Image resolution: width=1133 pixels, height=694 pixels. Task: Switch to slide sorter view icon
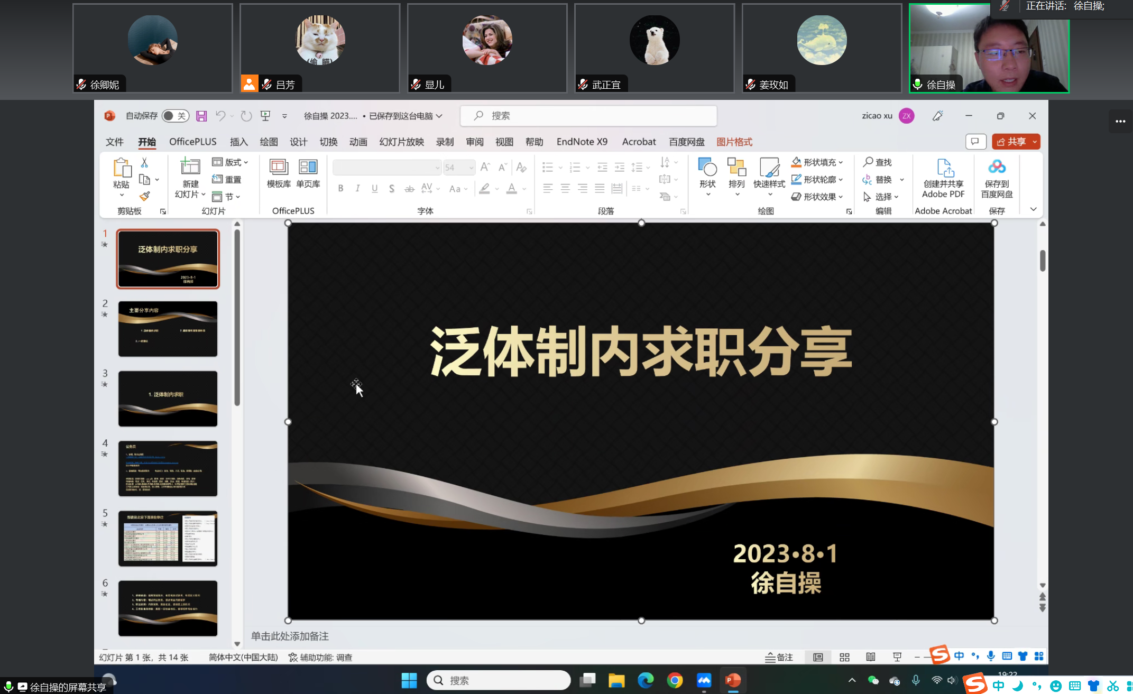(x=844, y=657)
